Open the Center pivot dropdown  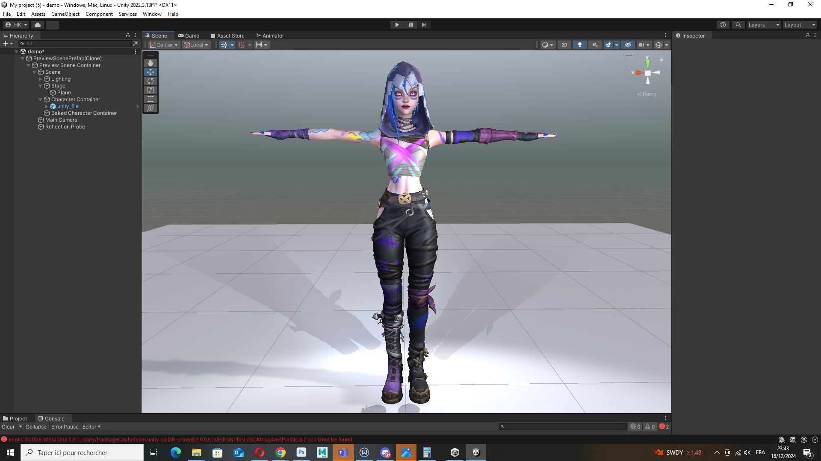[x=164, y=45]
